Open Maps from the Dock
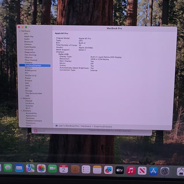Viewport: 184px width, 184px height. tap(30, 168)
